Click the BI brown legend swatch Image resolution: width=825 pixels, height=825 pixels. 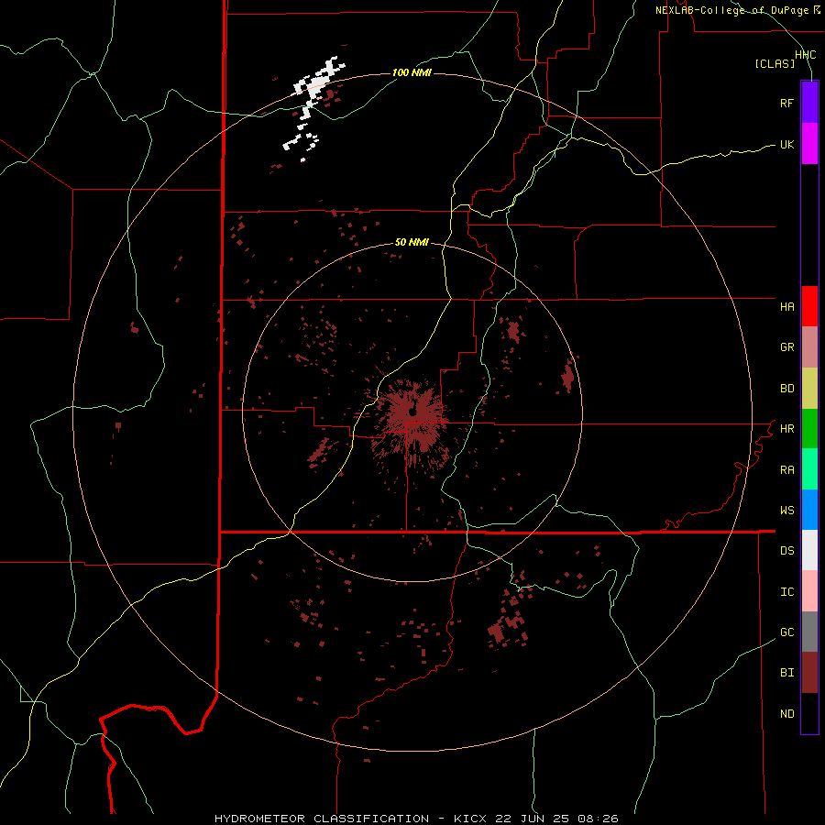(809, 673)
